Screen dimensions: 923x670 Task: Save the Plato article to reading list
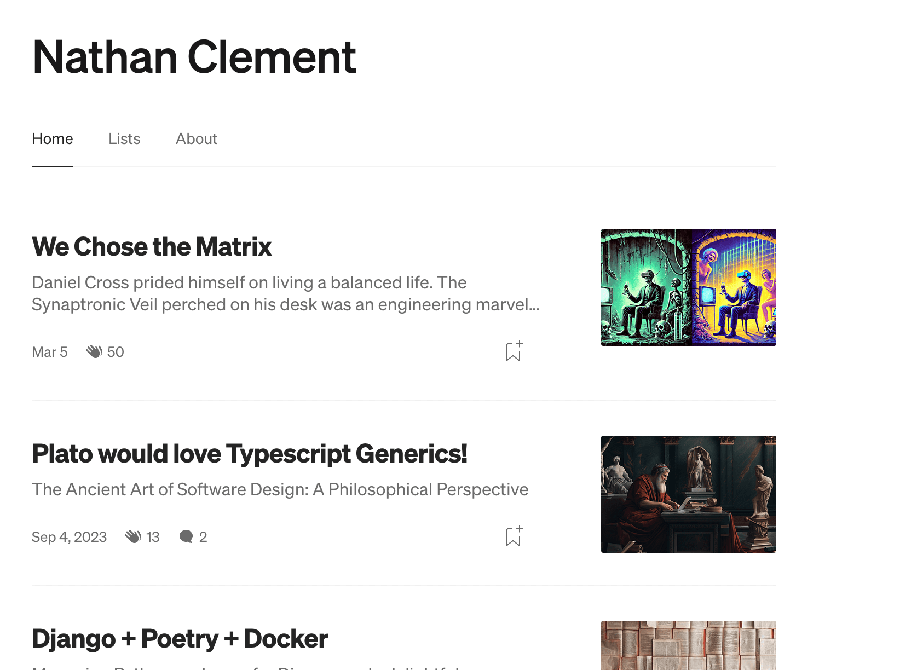512,536
